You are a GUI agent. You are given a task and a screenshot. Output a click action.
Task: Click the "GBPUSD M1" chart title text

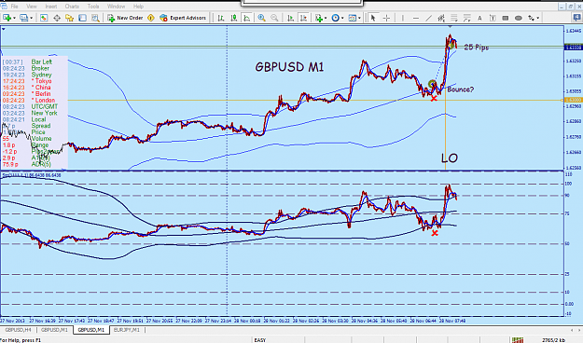[x=289, y=67]
